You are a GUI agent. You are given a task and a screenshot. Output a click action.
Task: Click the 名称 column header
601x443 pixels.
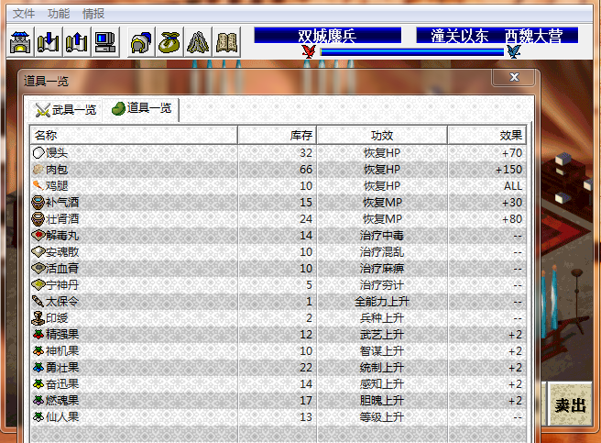pos(133,135)
